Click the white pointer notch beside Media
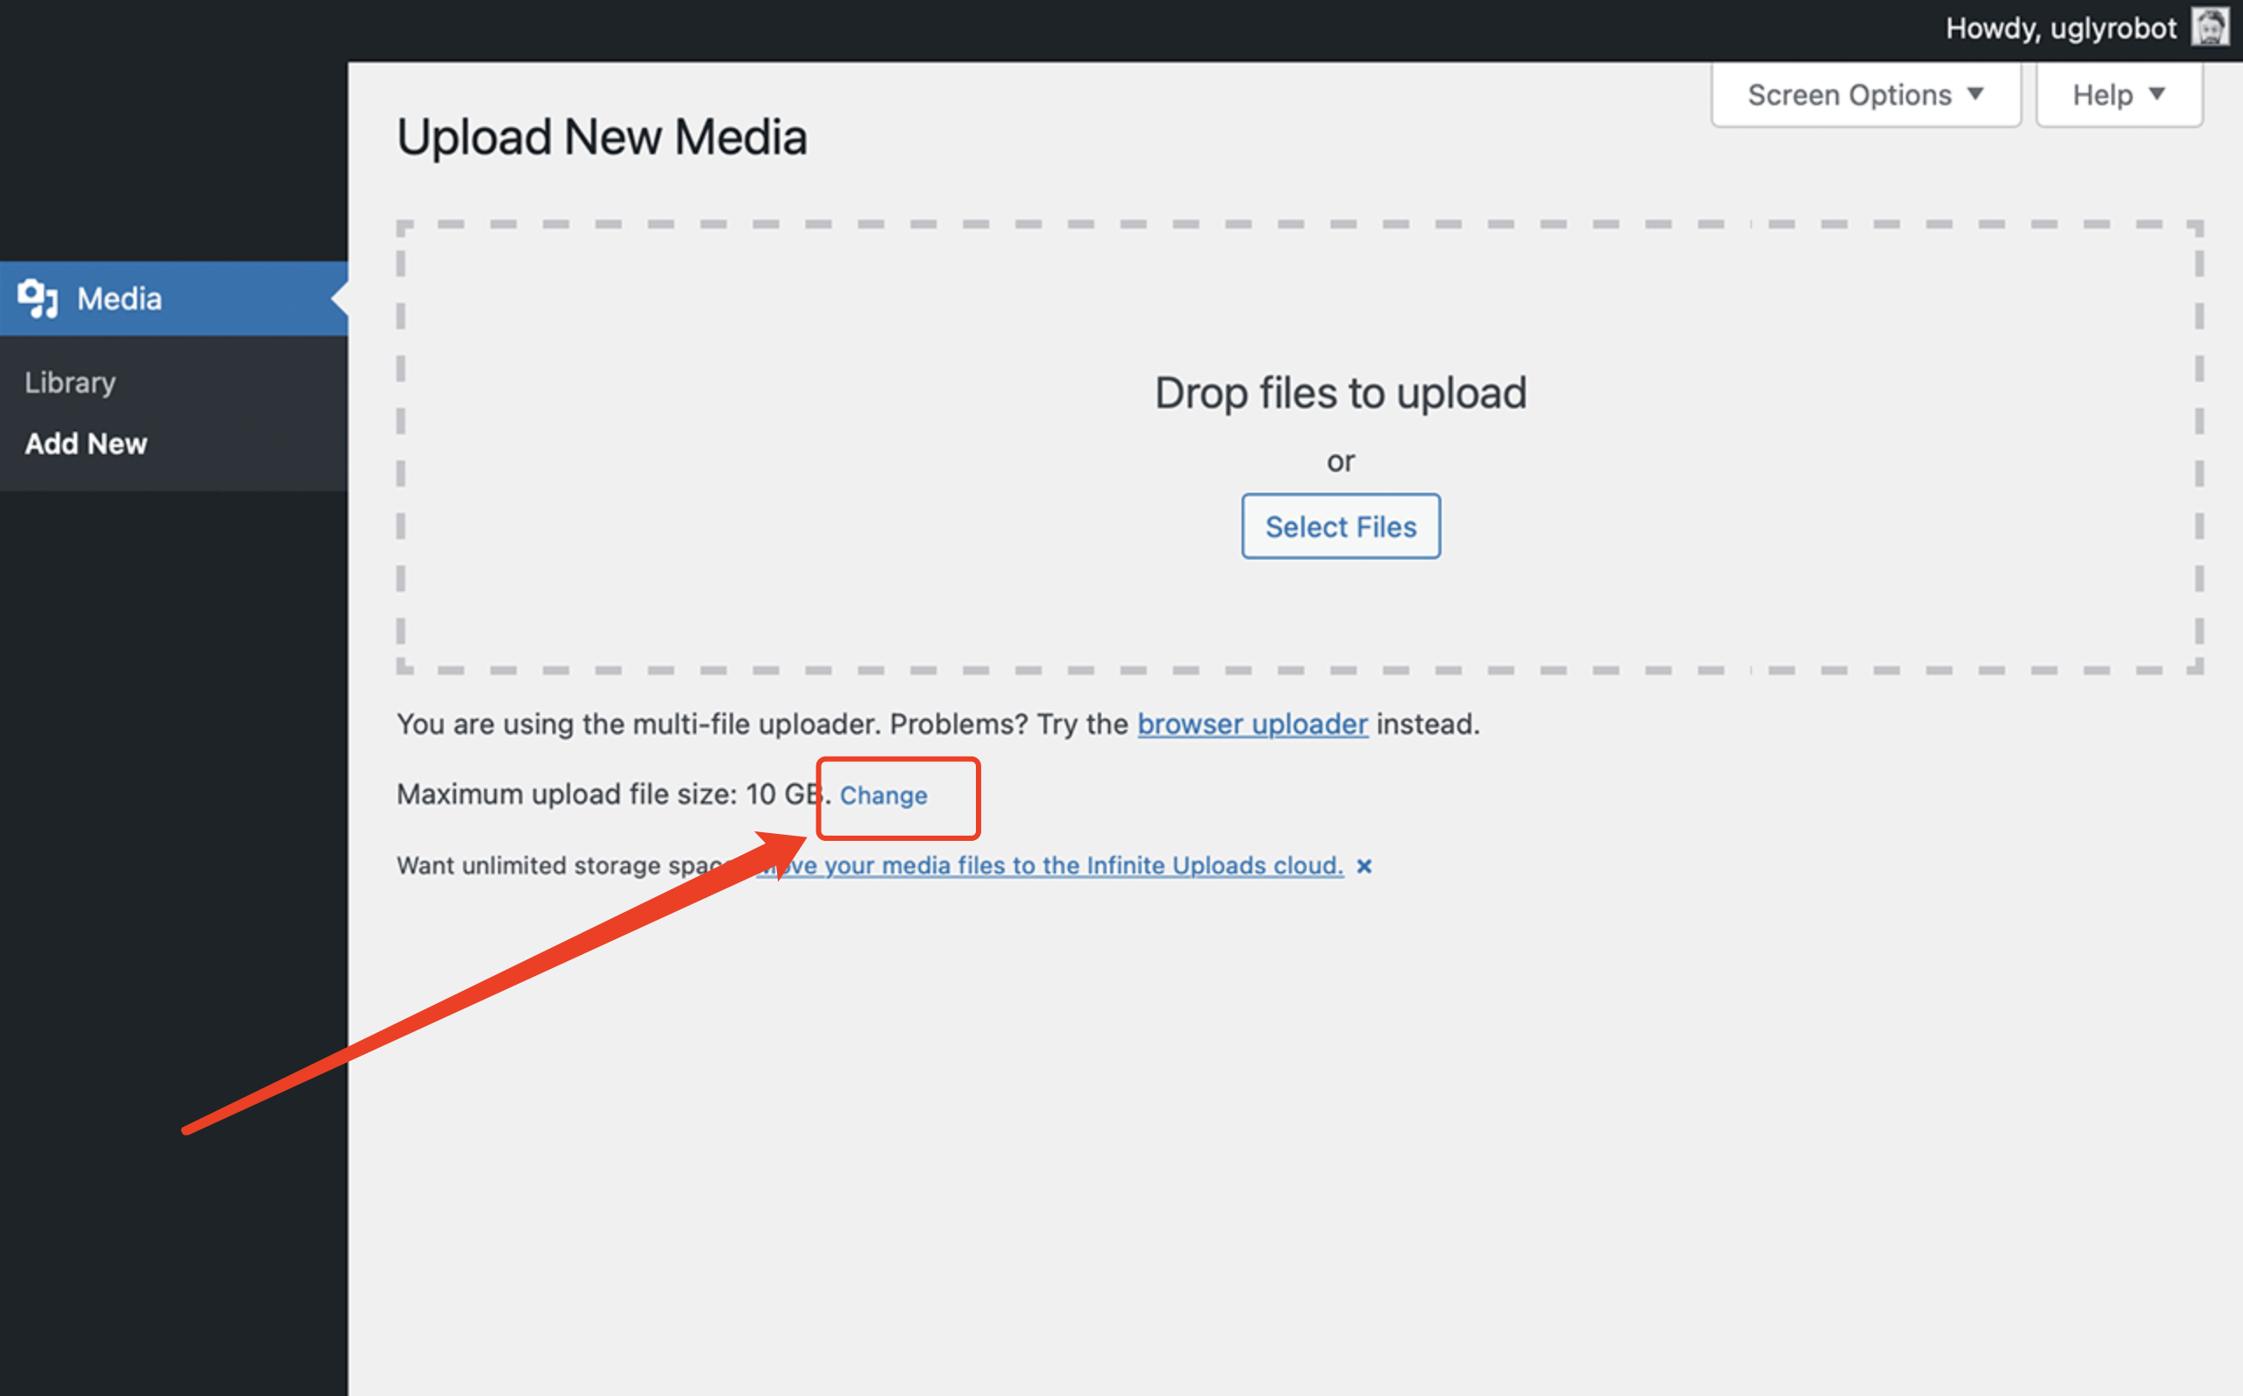Viewport: 2243px width, 1396px height. (339, 298)
